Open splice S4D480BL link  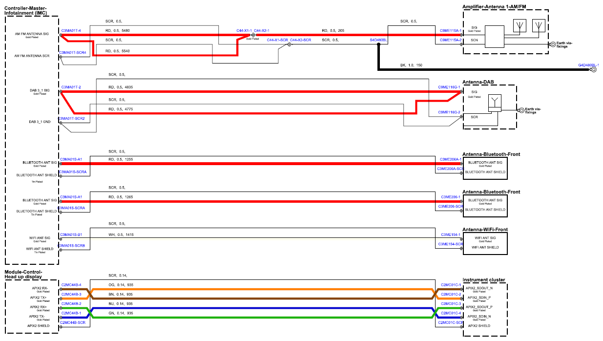(x=378, y=40)
